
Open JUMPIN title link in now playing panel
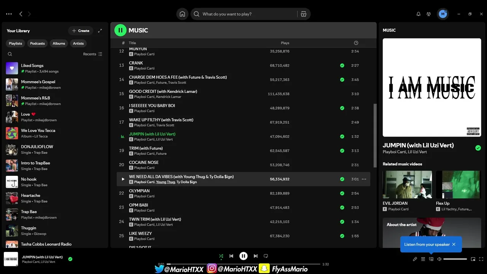pos(418,145)
